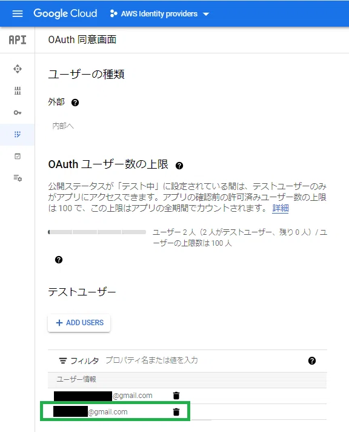Click help icon next to OAuth ユーザー数の上限
The height and width of the screenshot is (432, 349).
tap(179, 166)
